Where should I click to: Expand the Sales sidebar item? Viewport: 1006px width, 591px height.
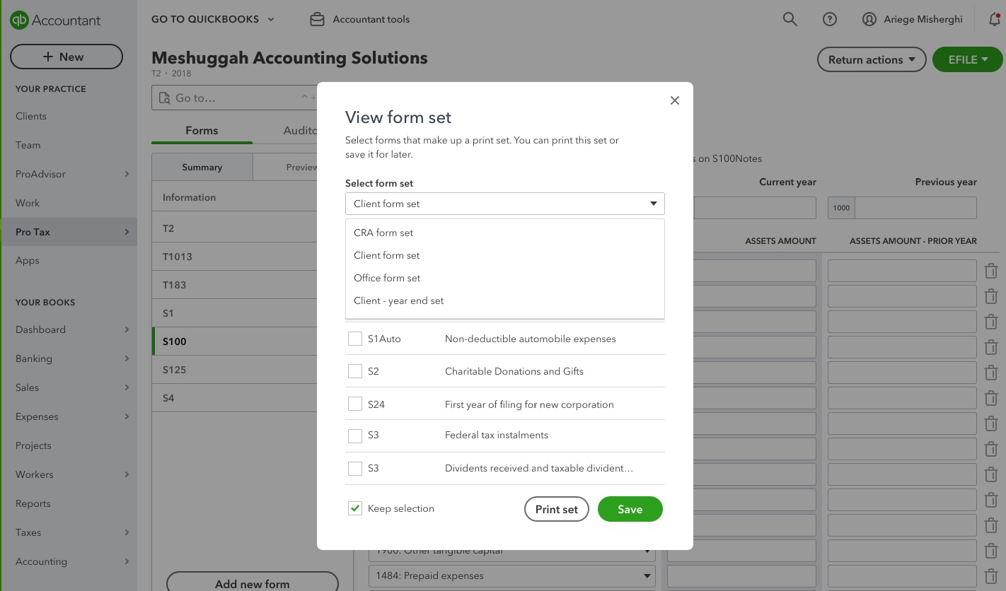pos(69,387)
